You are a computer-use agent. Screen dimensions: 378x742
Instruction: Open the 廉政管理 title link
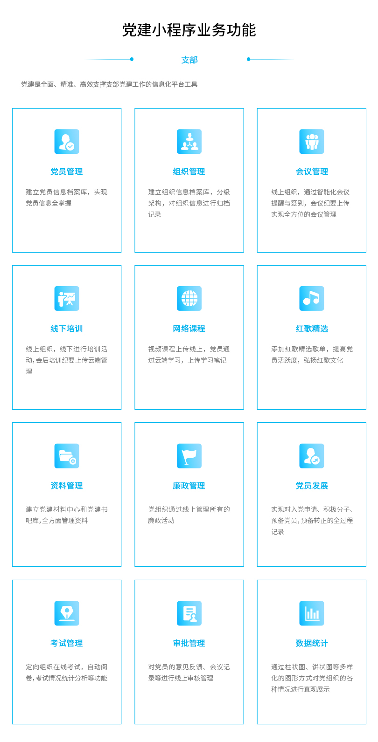[189, 486]
